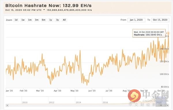Image resolution: width=173 pixels, height=110 pixels.
Task: Click the Jun '20 axis label
Action: (92, 91)
